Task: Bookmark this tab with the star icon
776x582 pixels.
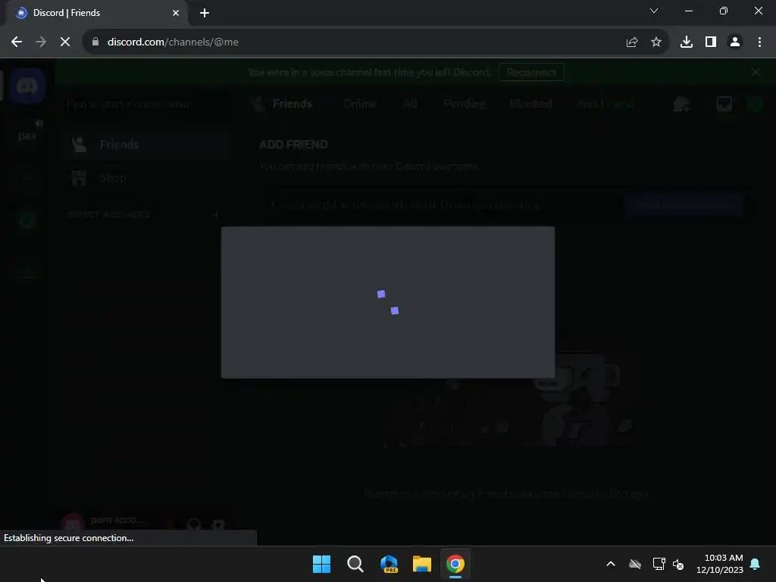Action: (656, 42)
